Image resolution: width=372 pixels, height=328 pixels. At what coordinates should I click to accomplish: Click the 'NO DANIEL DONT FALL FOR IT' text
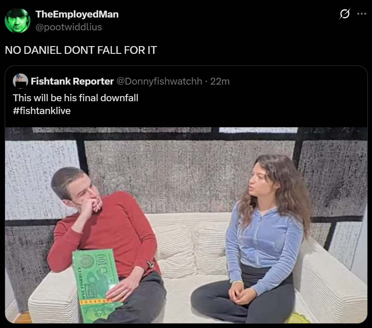pyautogui.click(x=81, y=50)
